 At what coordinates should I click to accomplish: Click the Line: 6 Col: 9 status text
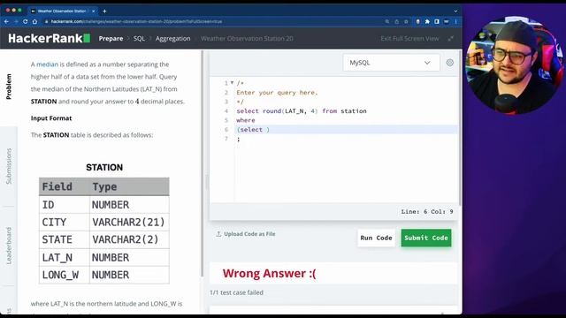pyautogui.click(x=427, y=212)
